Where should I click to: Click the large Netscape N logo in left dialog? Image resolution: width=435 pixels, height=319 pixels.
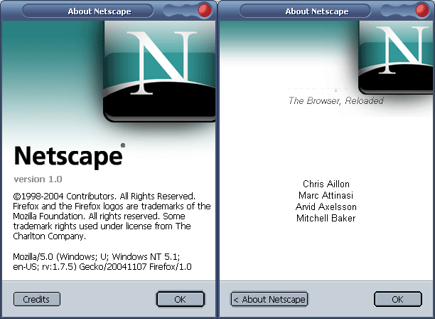pos(159,71)
